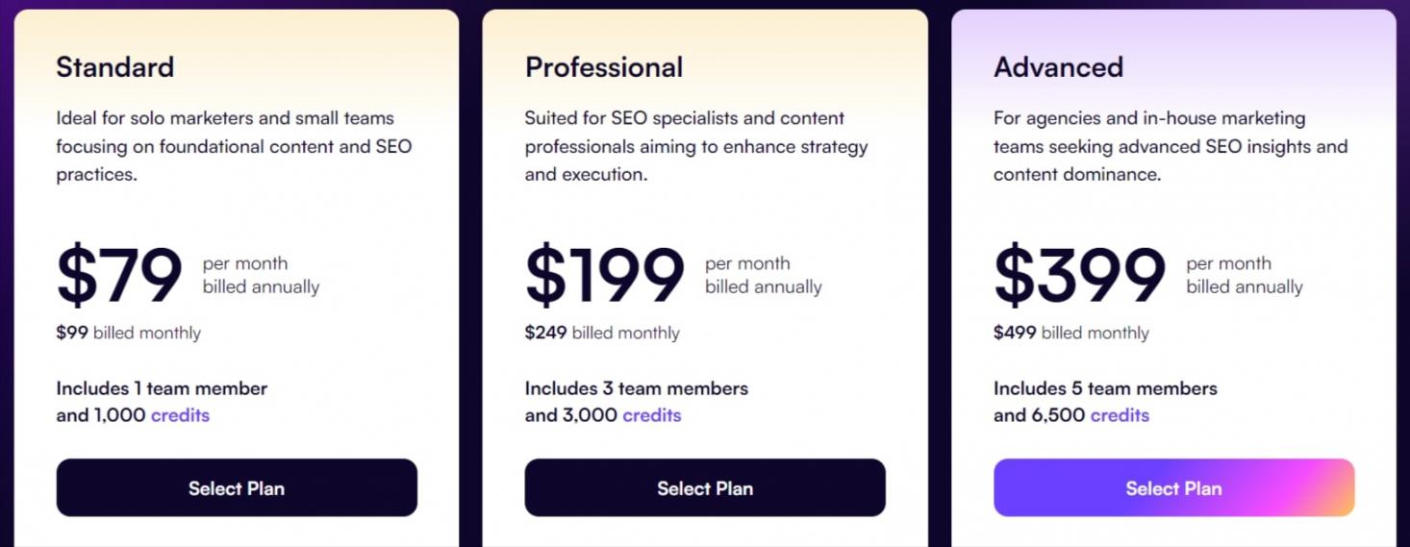Click the $249 billed monthly text

point(602,333)
